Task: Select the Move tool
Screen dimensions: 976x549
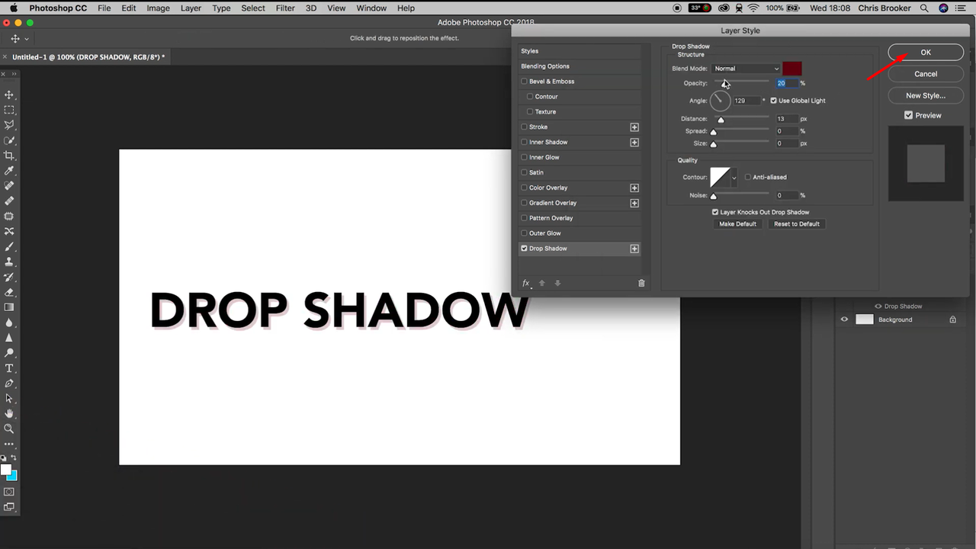Action: pos(10,95)
